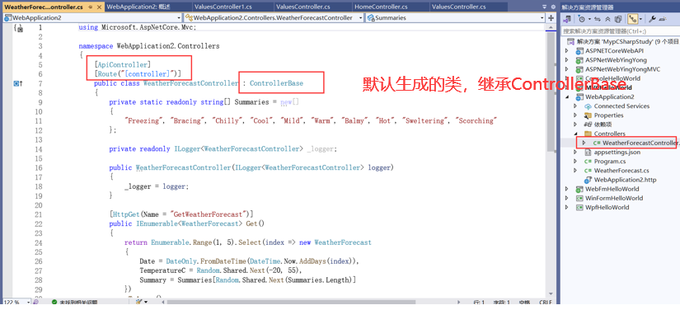Click the ASPNETCoreWebAPI project icon
Screen dimensions: 680x310
point(579,51)
